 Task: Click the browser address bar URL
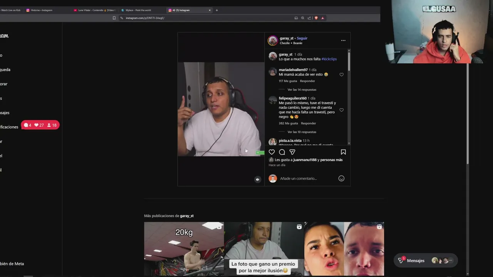(145, 18)
